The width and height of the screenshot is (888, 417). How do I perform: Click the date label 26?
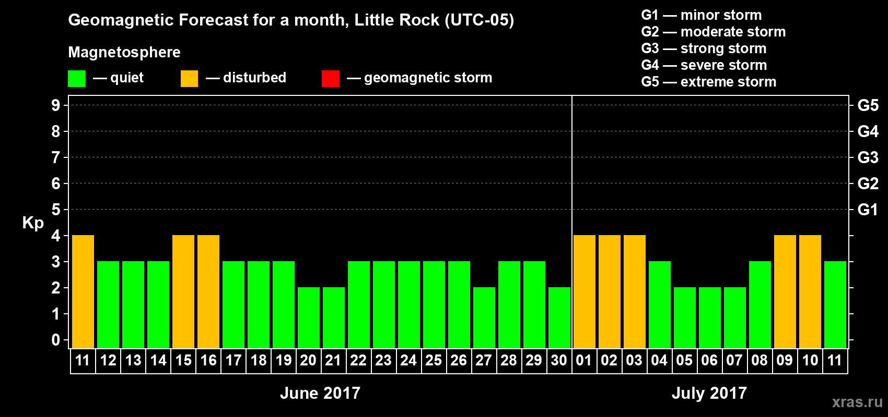pos(459,361)
